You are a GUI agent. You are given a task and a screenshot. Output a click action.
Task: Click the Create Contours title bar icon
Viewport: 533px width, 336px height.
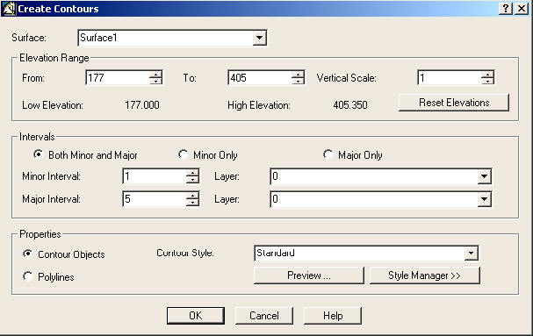[x=9, y=9]
